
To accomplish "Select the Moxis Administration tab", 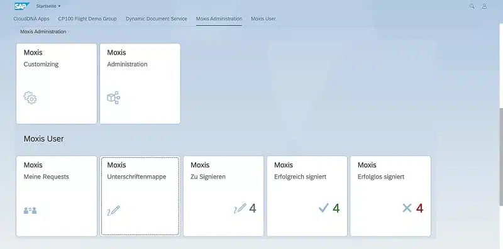I will click(219, 19).
